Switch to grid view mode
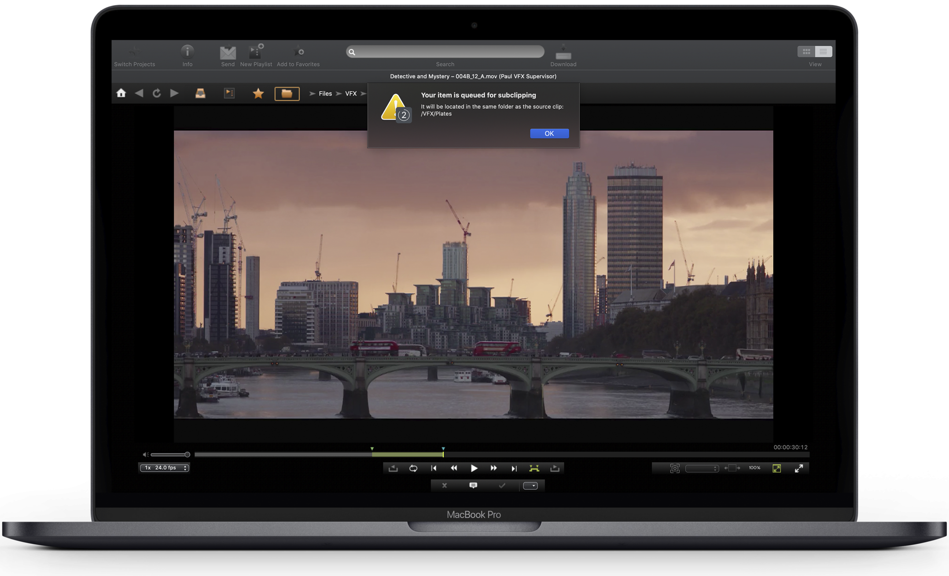 tap(806, 52)
